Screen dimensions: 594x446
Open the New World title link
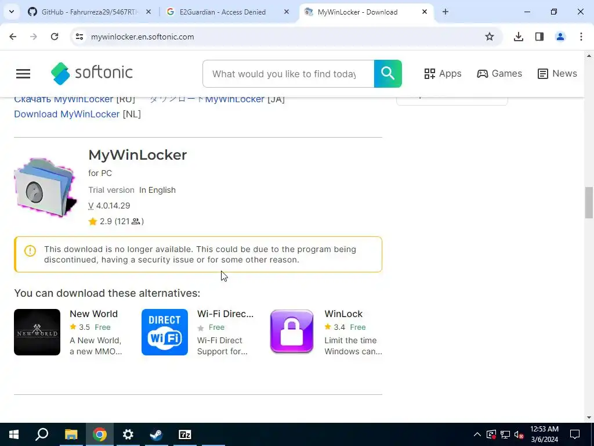coord(93,314)
